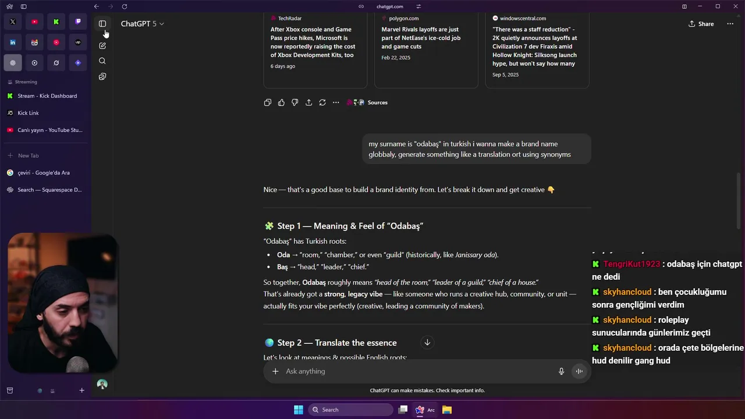Open ChatGPT 5 model selector dropdown
Image resolution: width=745 pixels, height=419 pixels.
(143, 24)
